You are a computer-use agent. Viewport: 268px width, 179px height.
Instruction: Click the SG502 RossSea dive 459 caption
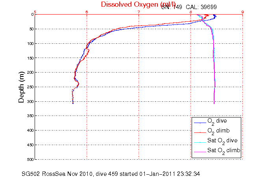(x=111, y=174)
